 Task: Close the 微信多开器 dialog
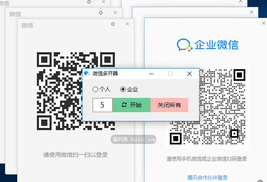click(189, 74)
